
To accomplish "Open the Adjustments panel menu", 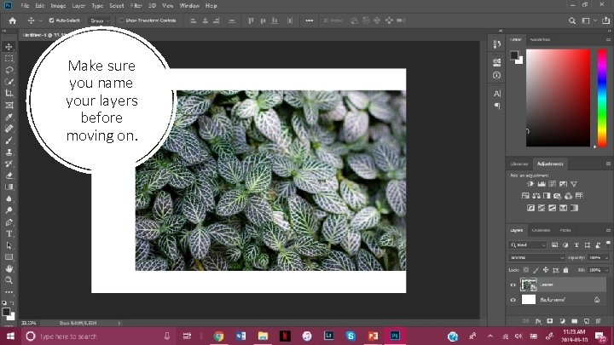I will [x=608, y=164].
